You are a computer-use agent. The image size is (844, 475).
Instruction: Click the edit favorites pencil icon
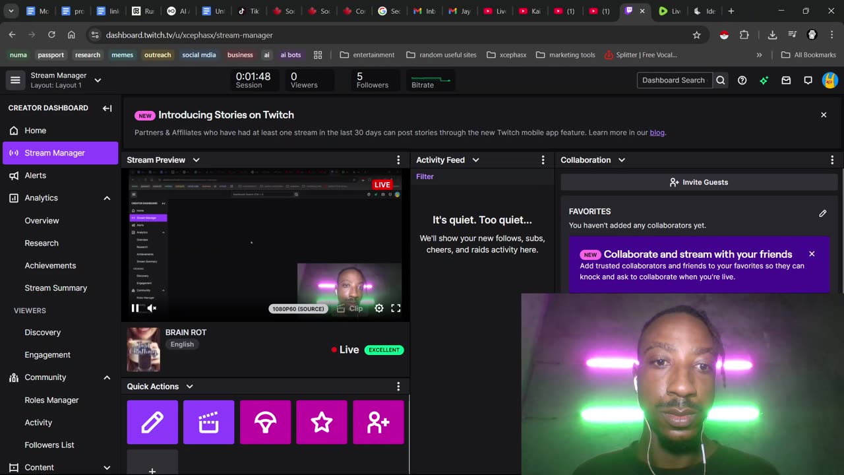click(x=823, y=214)
